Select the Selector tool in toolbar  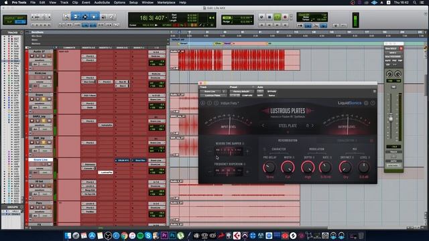(x=85, y=17)
